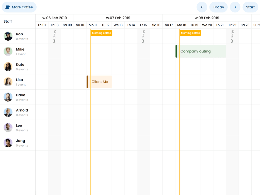
Task: Click the coffee cup icon
Action: pyautogui.click(x=8, y=7)
